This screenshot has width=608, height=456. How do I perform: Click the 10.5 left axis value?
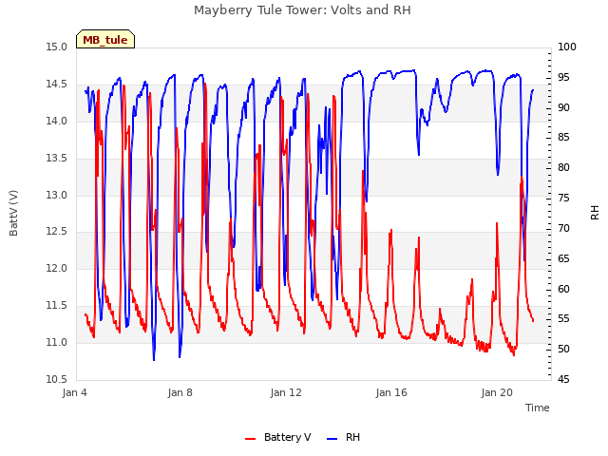point(56,379)
